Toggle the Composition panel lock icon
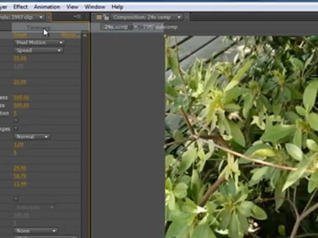This screenshot has width=318, height=238. tap(106, 17)
